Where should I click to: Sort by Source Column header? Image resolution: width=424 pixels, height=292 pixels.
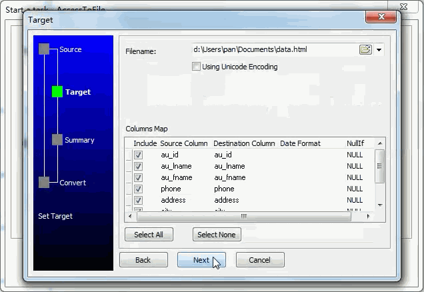184,143
